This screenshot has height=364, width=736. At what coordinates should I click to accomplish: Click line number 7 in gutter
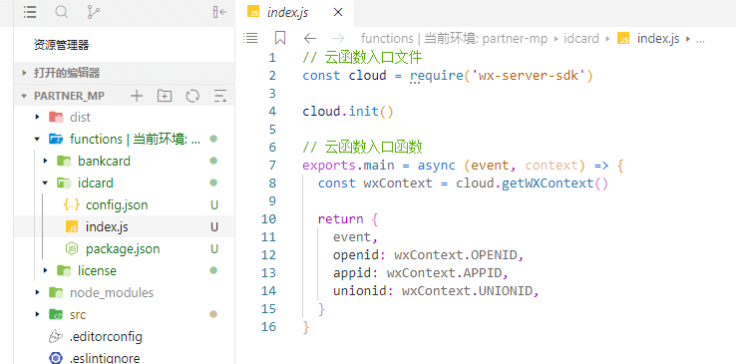tap(272, 166)
